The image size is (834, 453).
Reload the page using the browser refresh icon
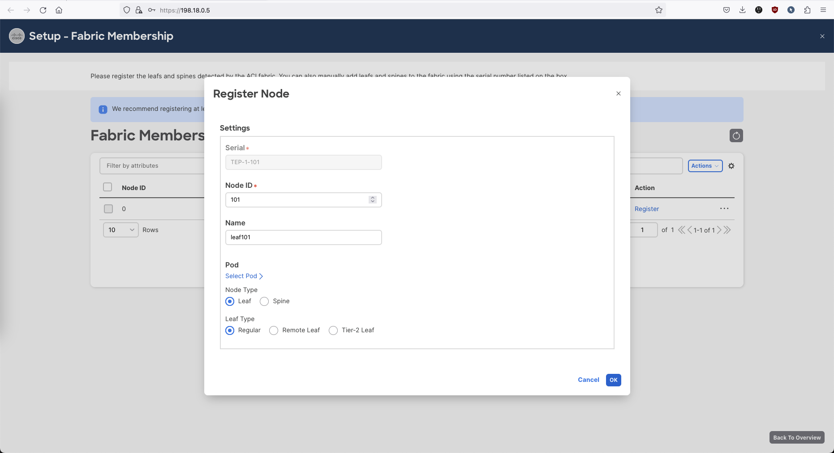coord(43,10)
